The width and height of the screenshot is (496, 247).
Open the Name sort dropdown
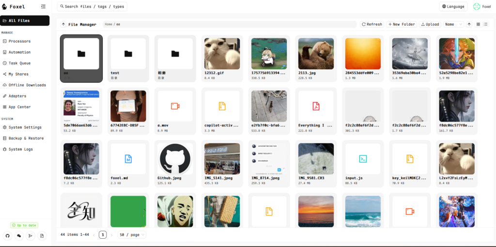click(453, 24)
